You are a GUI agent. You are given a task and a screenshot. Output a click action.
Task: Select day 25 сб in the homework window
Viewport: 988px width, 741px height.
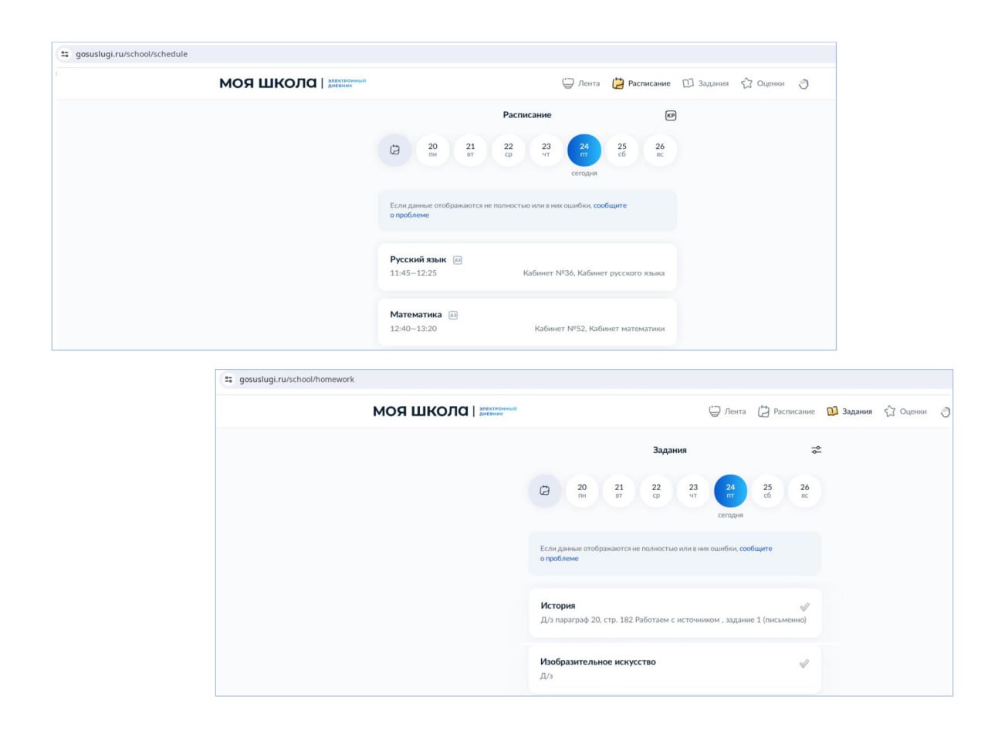(767, 491)
